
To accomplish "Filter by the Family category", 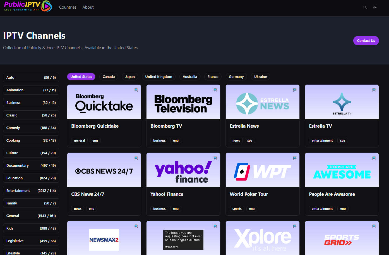I will tap(31, 203).
